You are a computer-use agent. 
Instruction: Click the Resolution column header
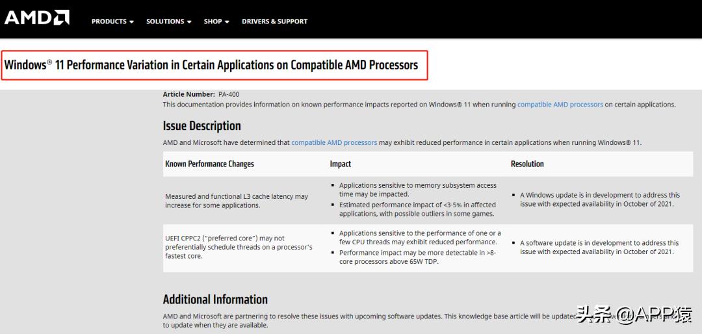[x=527, y=164]
